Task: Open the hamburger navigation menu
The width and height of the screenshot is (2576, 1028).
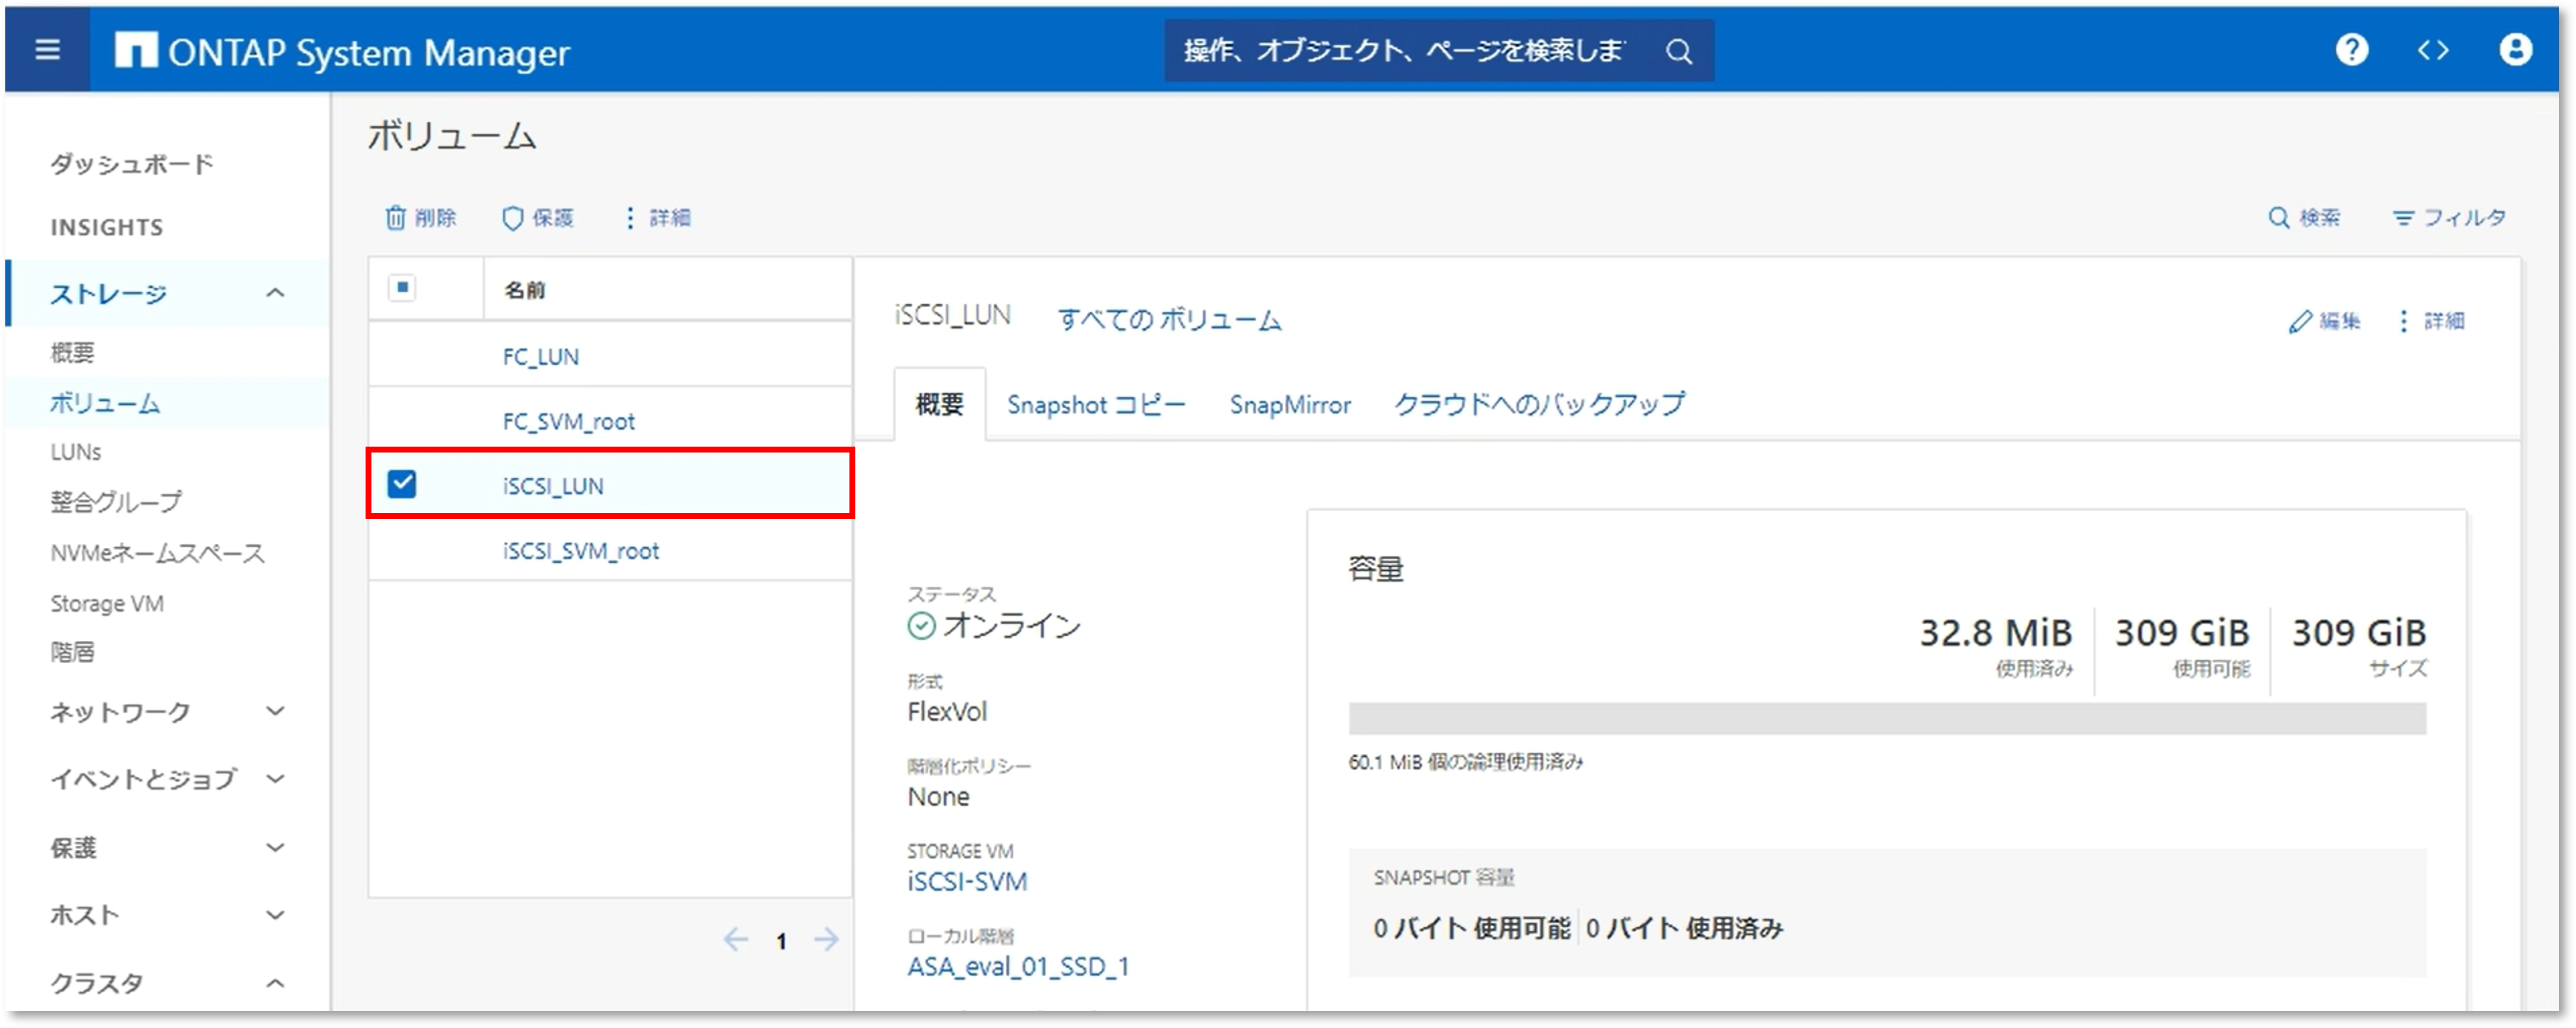Action: pyautogui.click(x=47, y=49)
